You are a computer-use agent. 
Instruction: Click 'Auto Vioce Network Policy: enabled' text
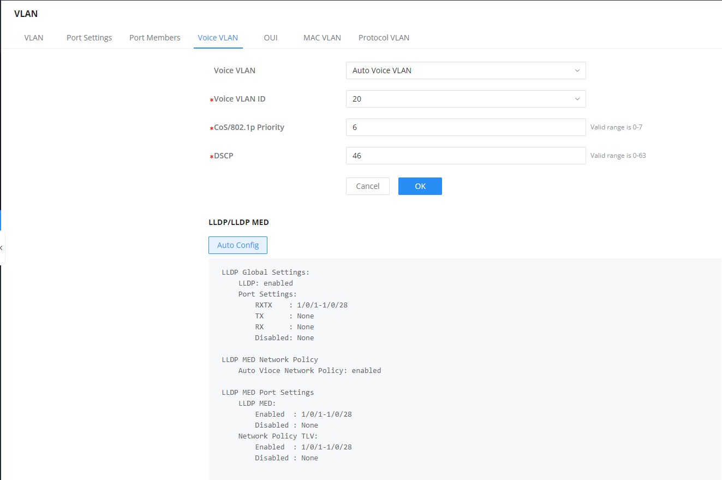309,370
